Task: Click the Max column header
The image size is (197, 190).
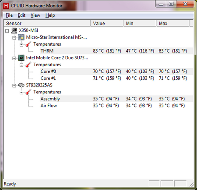Action: (173, 23)
